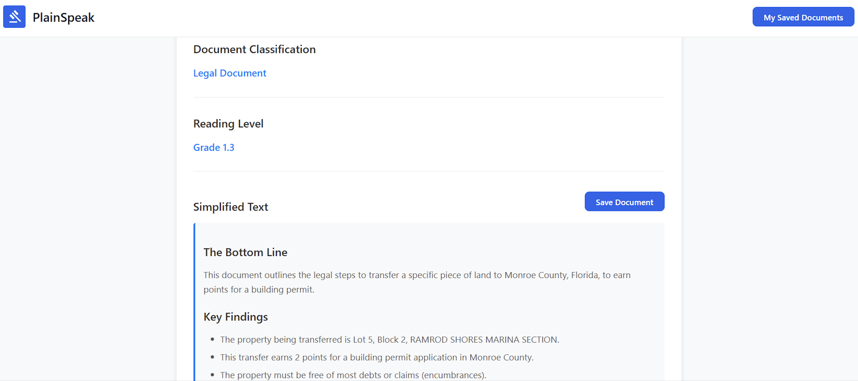The height and width of the screenshot is (381, 858).
Task: Click the bullet about earning 2 points
Action: tap(377, 357)
